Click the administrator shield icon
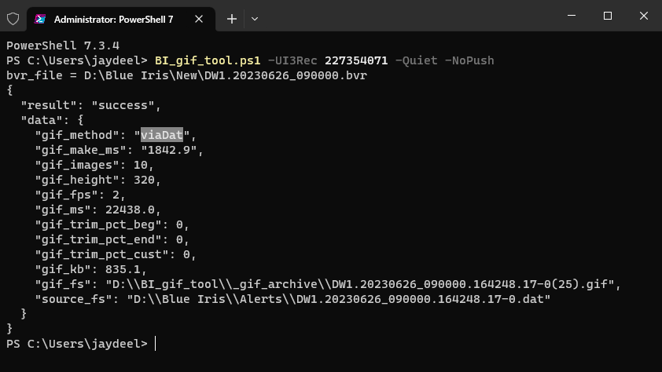This screenshot has height=372, width=662. coord(13,19)
